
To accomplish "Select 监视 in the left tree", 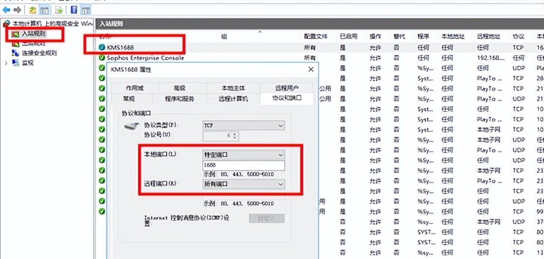I will (x=28, y=63).
